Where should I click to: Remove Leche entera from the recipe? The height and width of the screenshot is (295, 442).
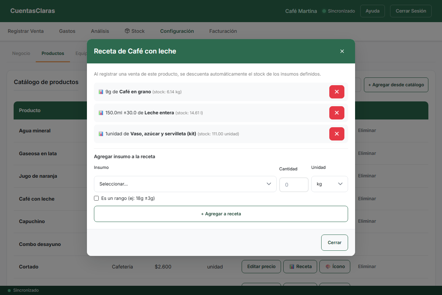(337, 113)
